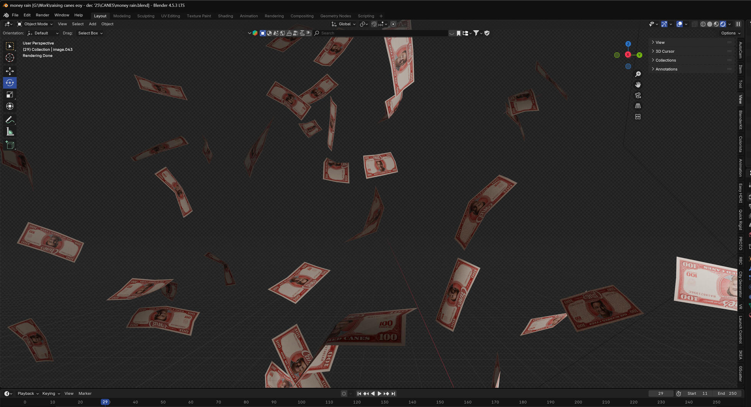Image resolution: width=751 pixels, height=407 pixels.
Task: Select the Scale tool
Action: (x=10, y=94)
